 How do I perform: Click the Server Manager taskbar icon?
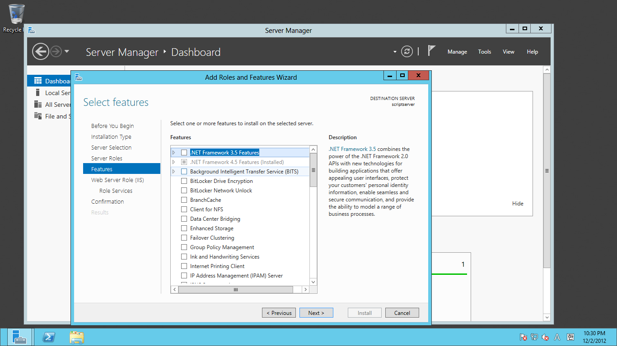(19, 337)
